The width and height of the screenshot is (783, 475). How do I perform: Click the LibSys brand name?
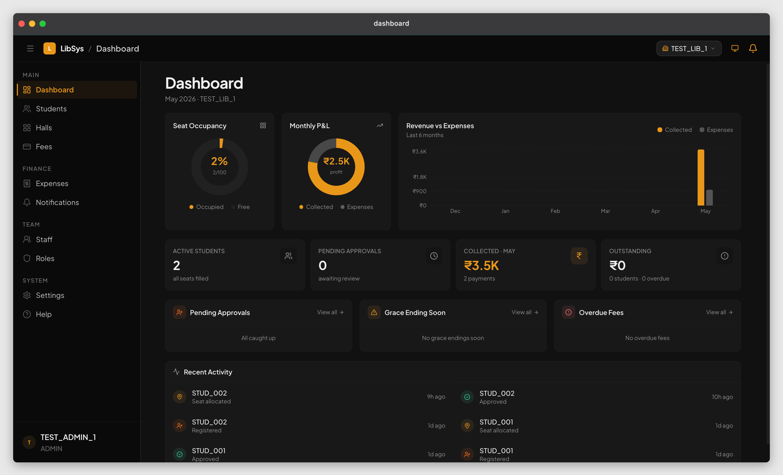click(72, 48)
